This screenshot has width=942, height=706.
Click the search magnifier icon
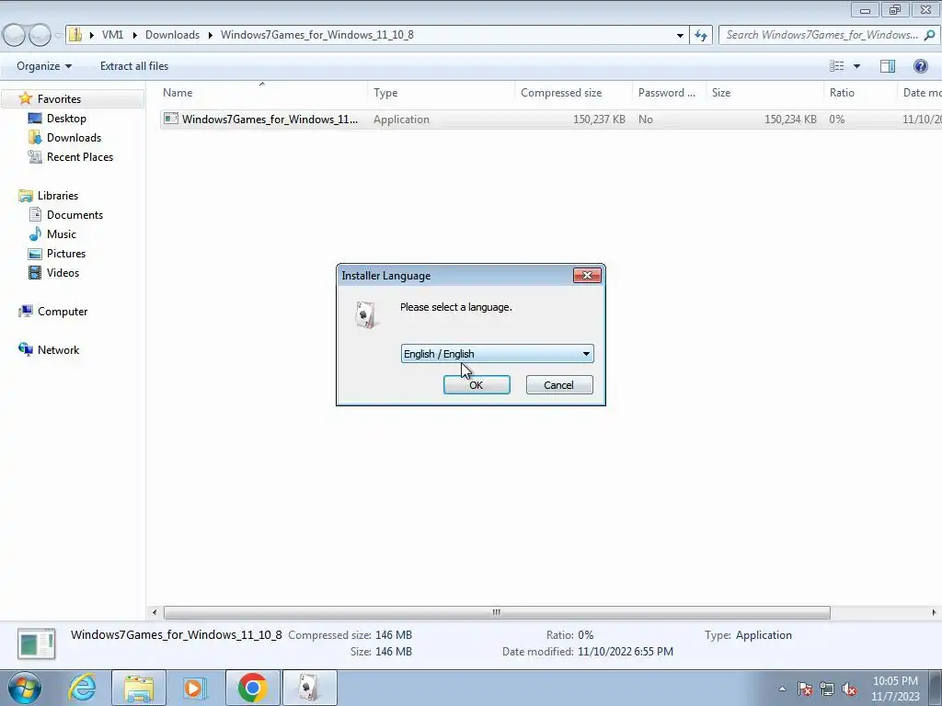coord(929,35)
